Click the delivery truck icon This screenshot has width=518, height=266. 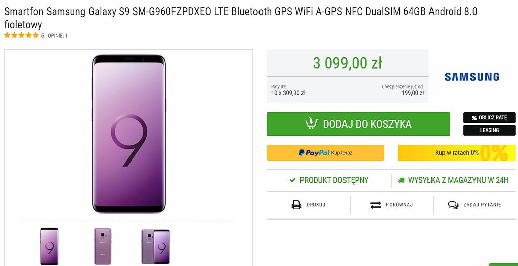401,180
